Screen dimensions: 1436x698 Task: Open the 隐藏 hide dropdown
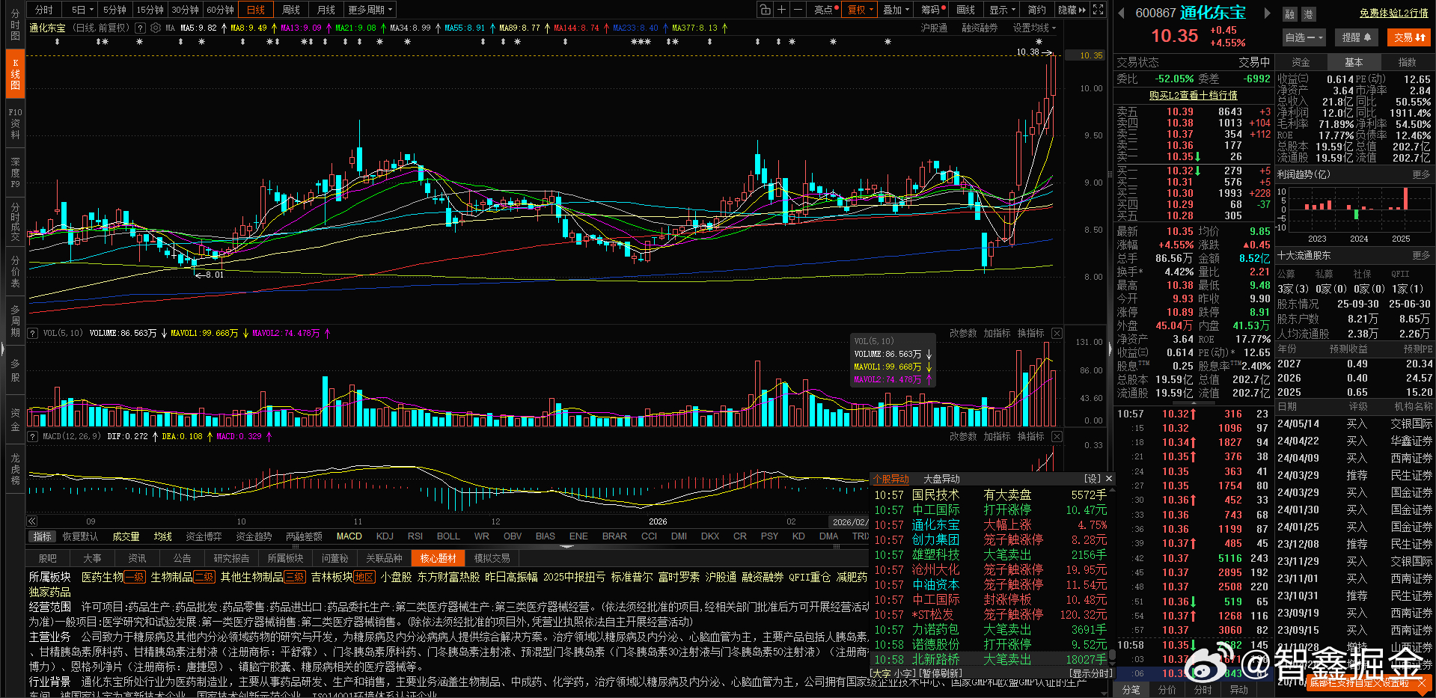(x=1071, y=10)
